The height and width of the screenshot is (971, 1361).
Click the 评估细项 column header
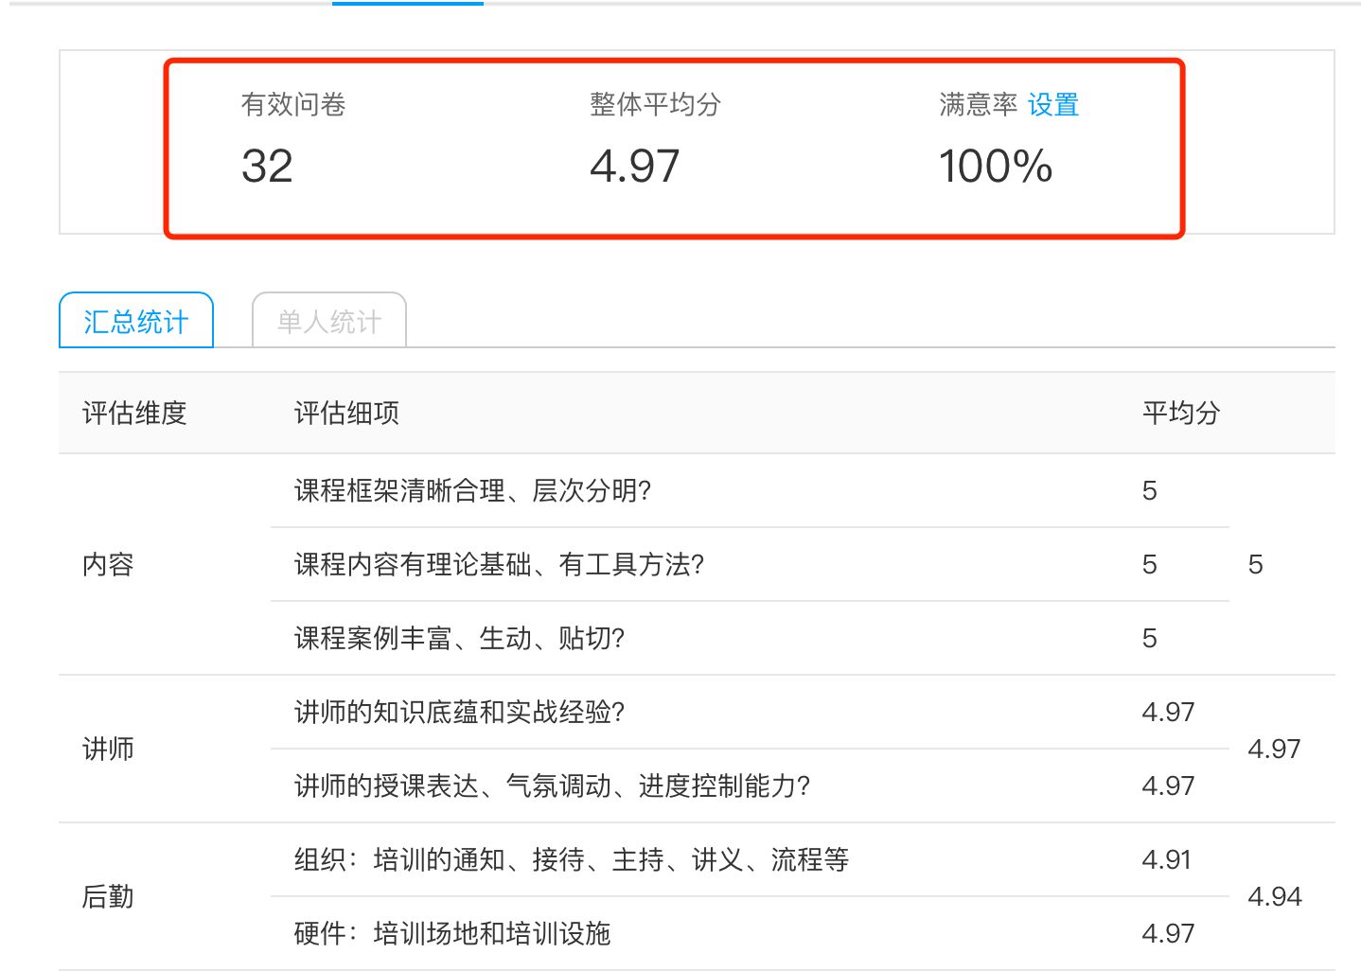pos(346,414)
